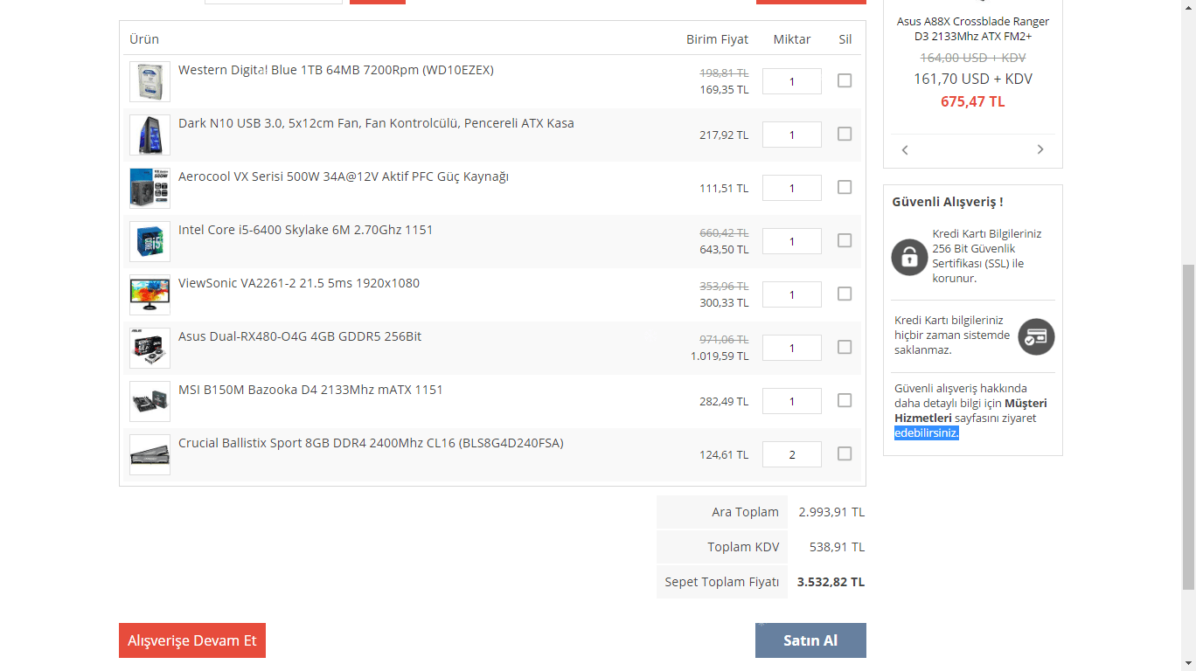
Task: Open the ViewSonic VA2261-2 monitor thumbnail
Action: 149,294
